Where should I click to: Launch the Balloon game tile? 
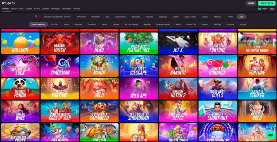(x=20, y=43)
